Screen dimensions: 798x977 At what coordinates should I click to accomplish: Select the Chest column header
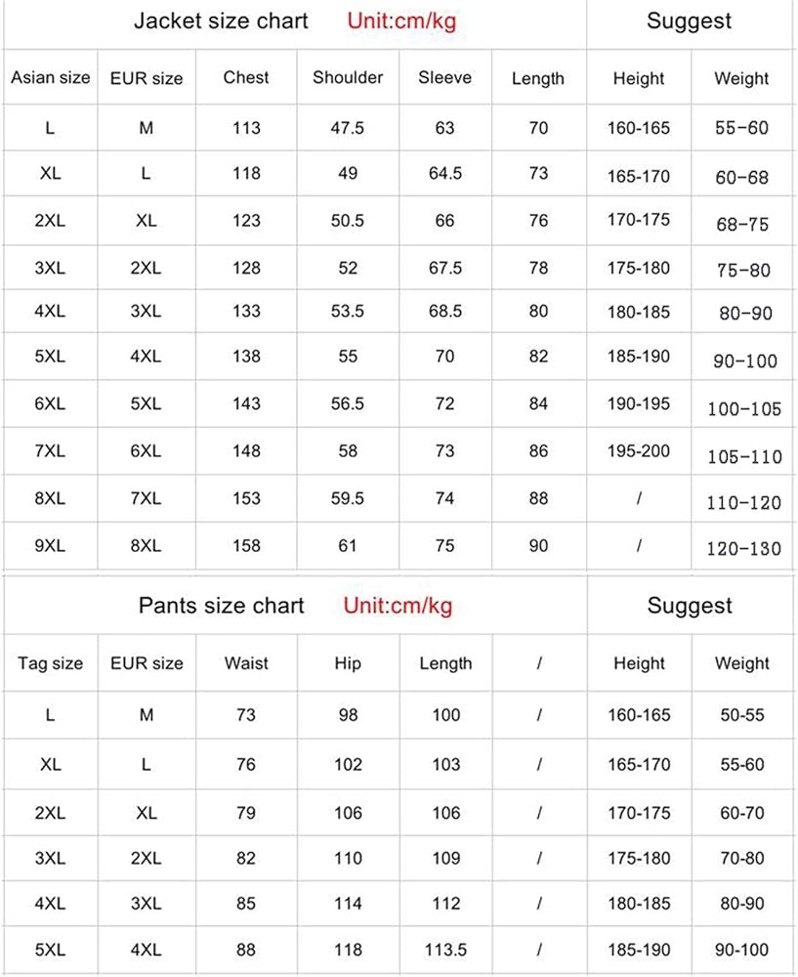[246, 77]
